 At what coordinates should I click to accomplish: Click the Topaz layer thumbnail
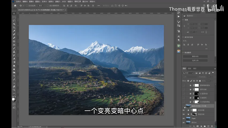click(x=188, y=118)
